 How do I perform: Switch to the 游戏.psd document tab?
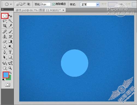pos(38,10)
